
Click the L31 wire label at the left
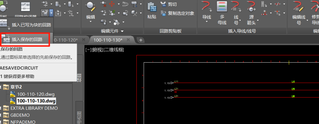coord(176,96)
